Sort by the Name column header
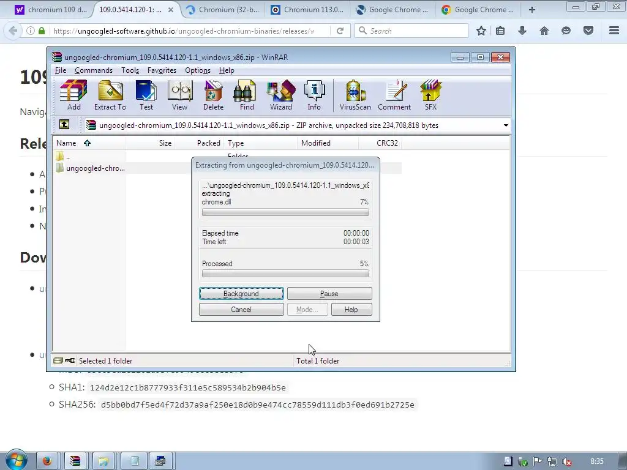Viewport: 627px width, 470px height. point(89,143)
